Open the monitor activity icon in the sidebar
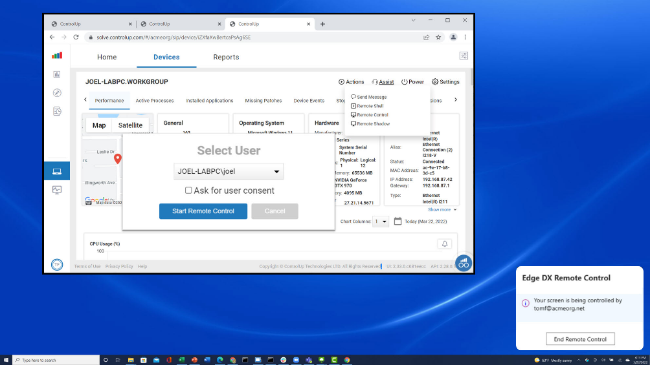The image size is (650, 365). point(57,190)
